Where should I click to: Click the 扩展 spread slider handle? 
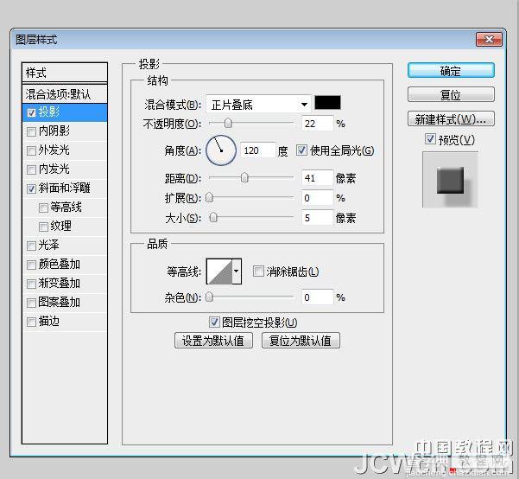209,198
